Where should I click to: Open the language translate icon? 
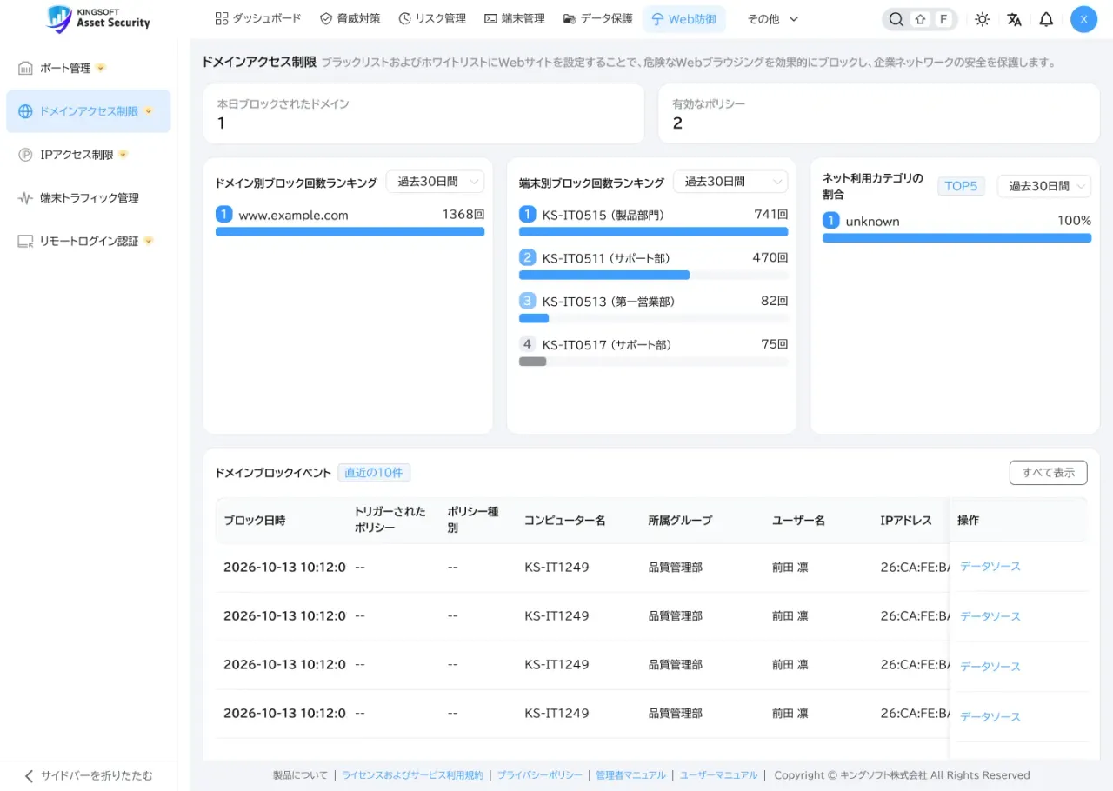[1015, 19]
